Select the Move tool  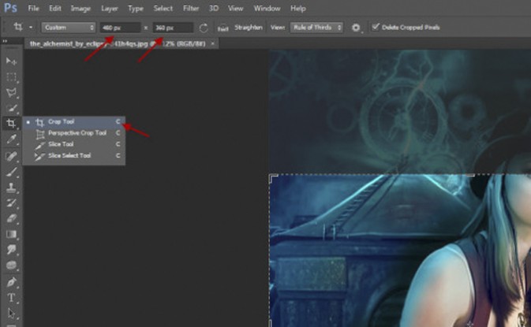pyautogui.click(x=12, y=61)
